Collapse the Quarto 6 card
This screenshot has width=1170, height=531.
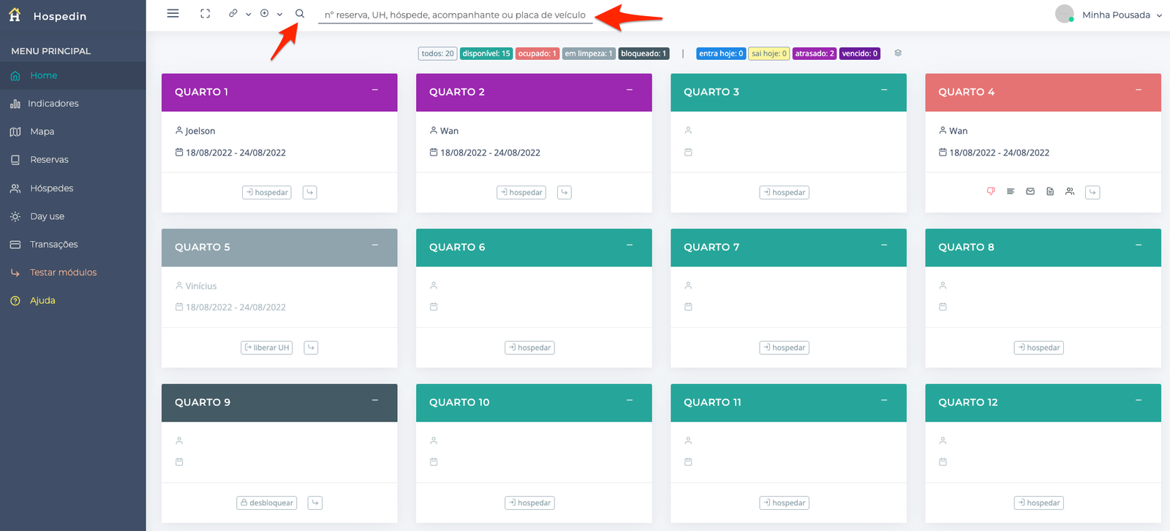(630, 245)
